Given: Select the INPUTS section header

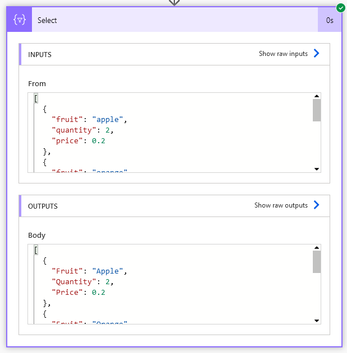Looking at the screenshot, I should [x=40, y=54].
